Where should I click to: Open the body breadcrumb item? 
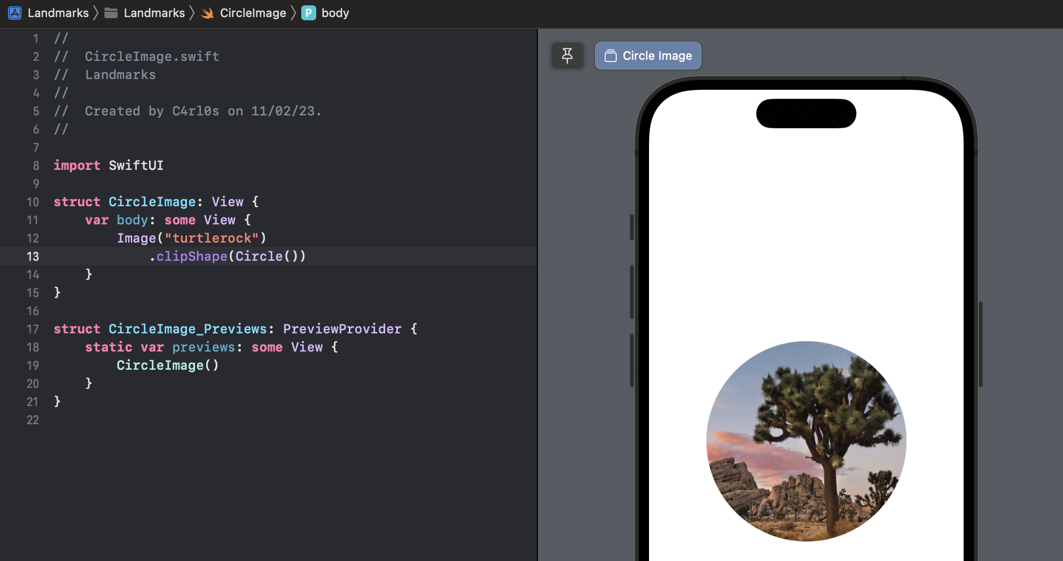pos(335,13)
